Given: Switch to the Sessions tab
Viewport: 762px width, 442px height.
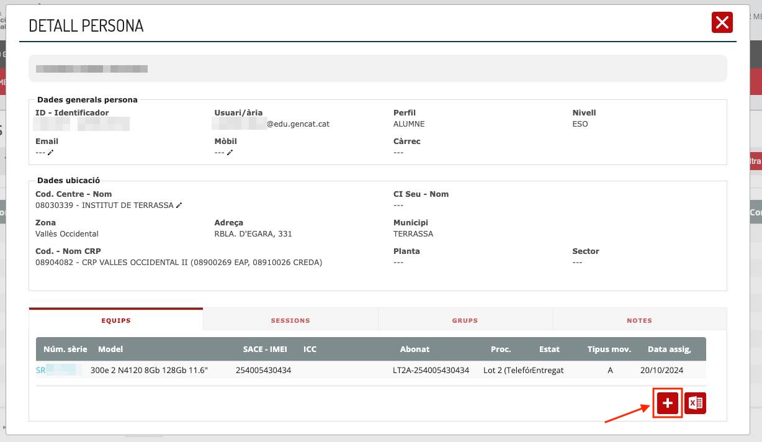Looking at the screenshot, I should pos(290,320).
